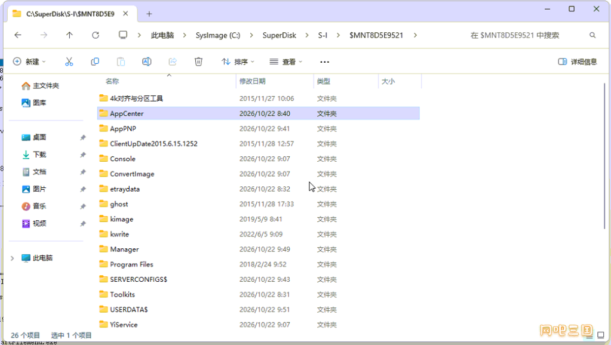Go up one folder level

tap(69, 35)
